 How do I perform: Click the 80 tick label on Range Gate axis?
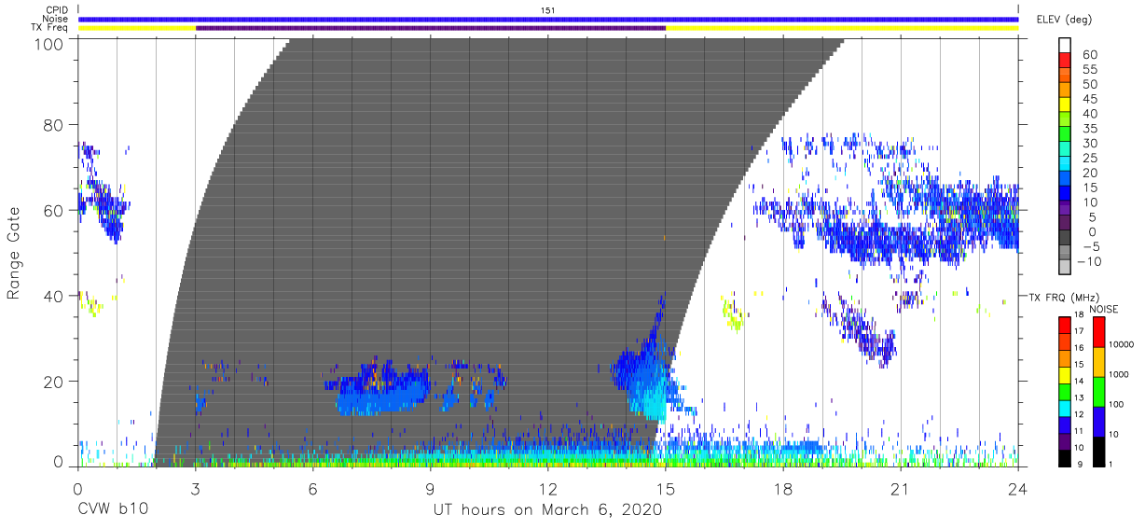(x=55, y=125)
